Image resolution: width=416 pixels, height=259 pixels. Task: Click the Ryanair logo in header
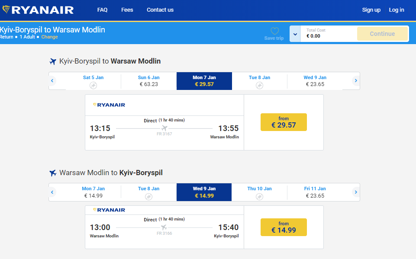coord(38,10)
